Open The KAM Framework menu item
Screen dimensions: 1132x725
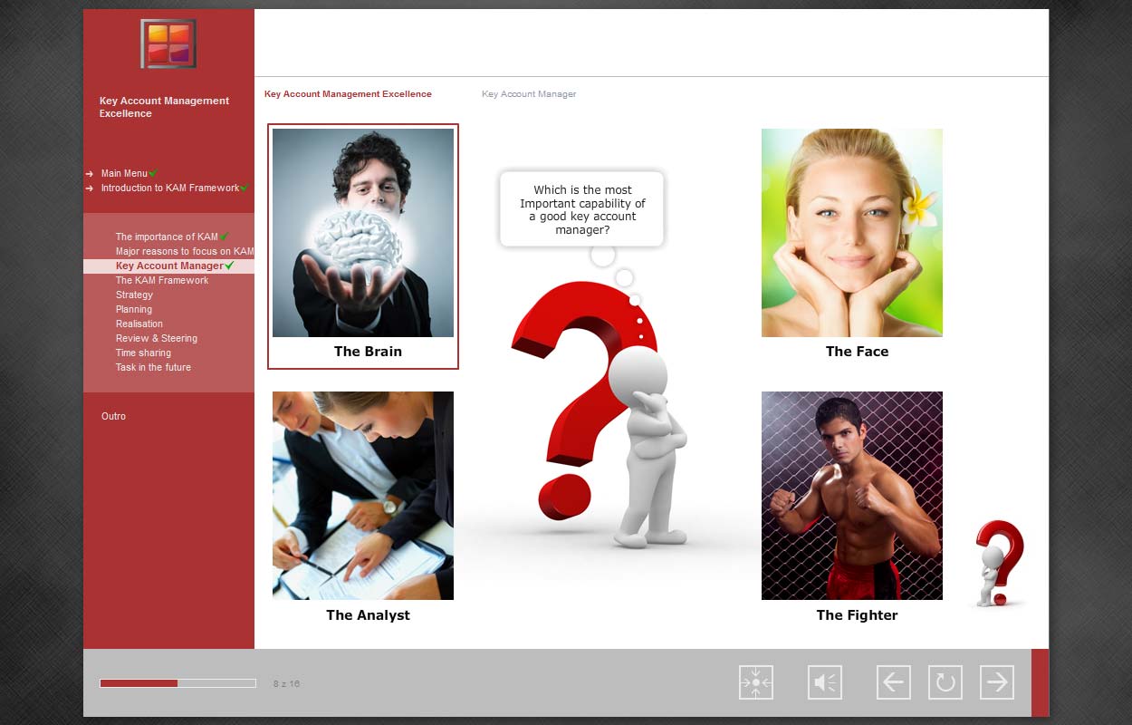pyautogui.click(x=162, y=280)
